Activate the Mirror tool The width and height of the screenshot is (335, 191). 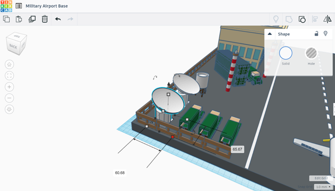(327, 19)
